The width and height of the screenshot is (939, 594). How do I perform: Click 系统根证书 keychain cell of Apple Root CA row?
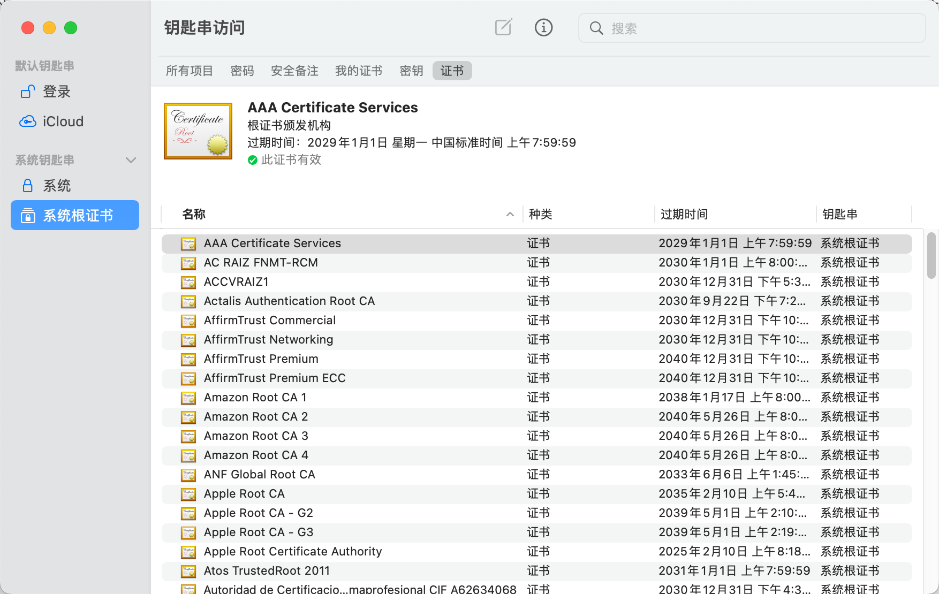(x=850, y=494)
